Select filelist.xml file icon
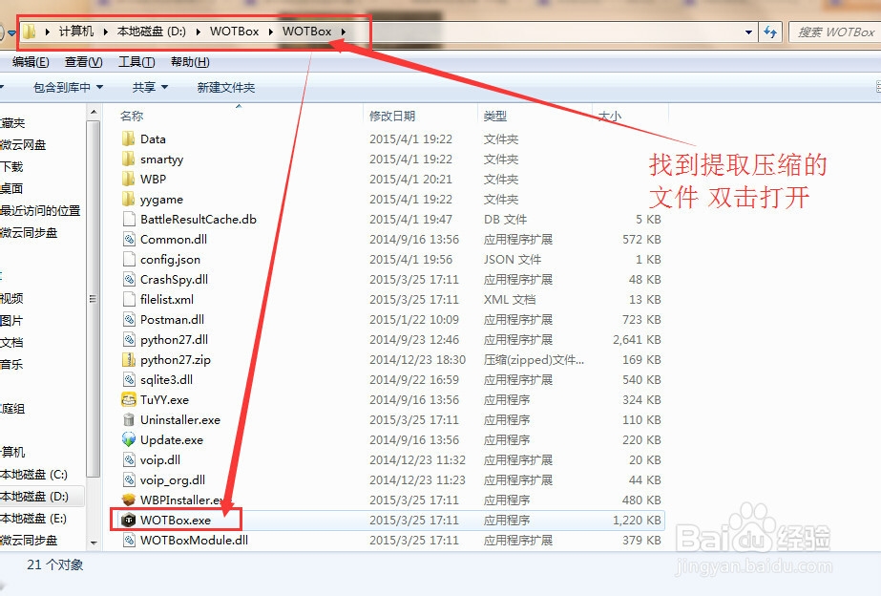The width and height of the screenshot is (881, 596). point(129,299)
